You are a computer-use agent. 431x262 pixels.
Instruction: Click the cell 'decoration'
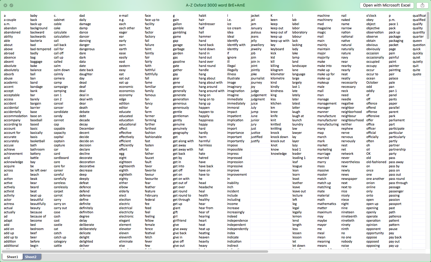click(87, 162)
